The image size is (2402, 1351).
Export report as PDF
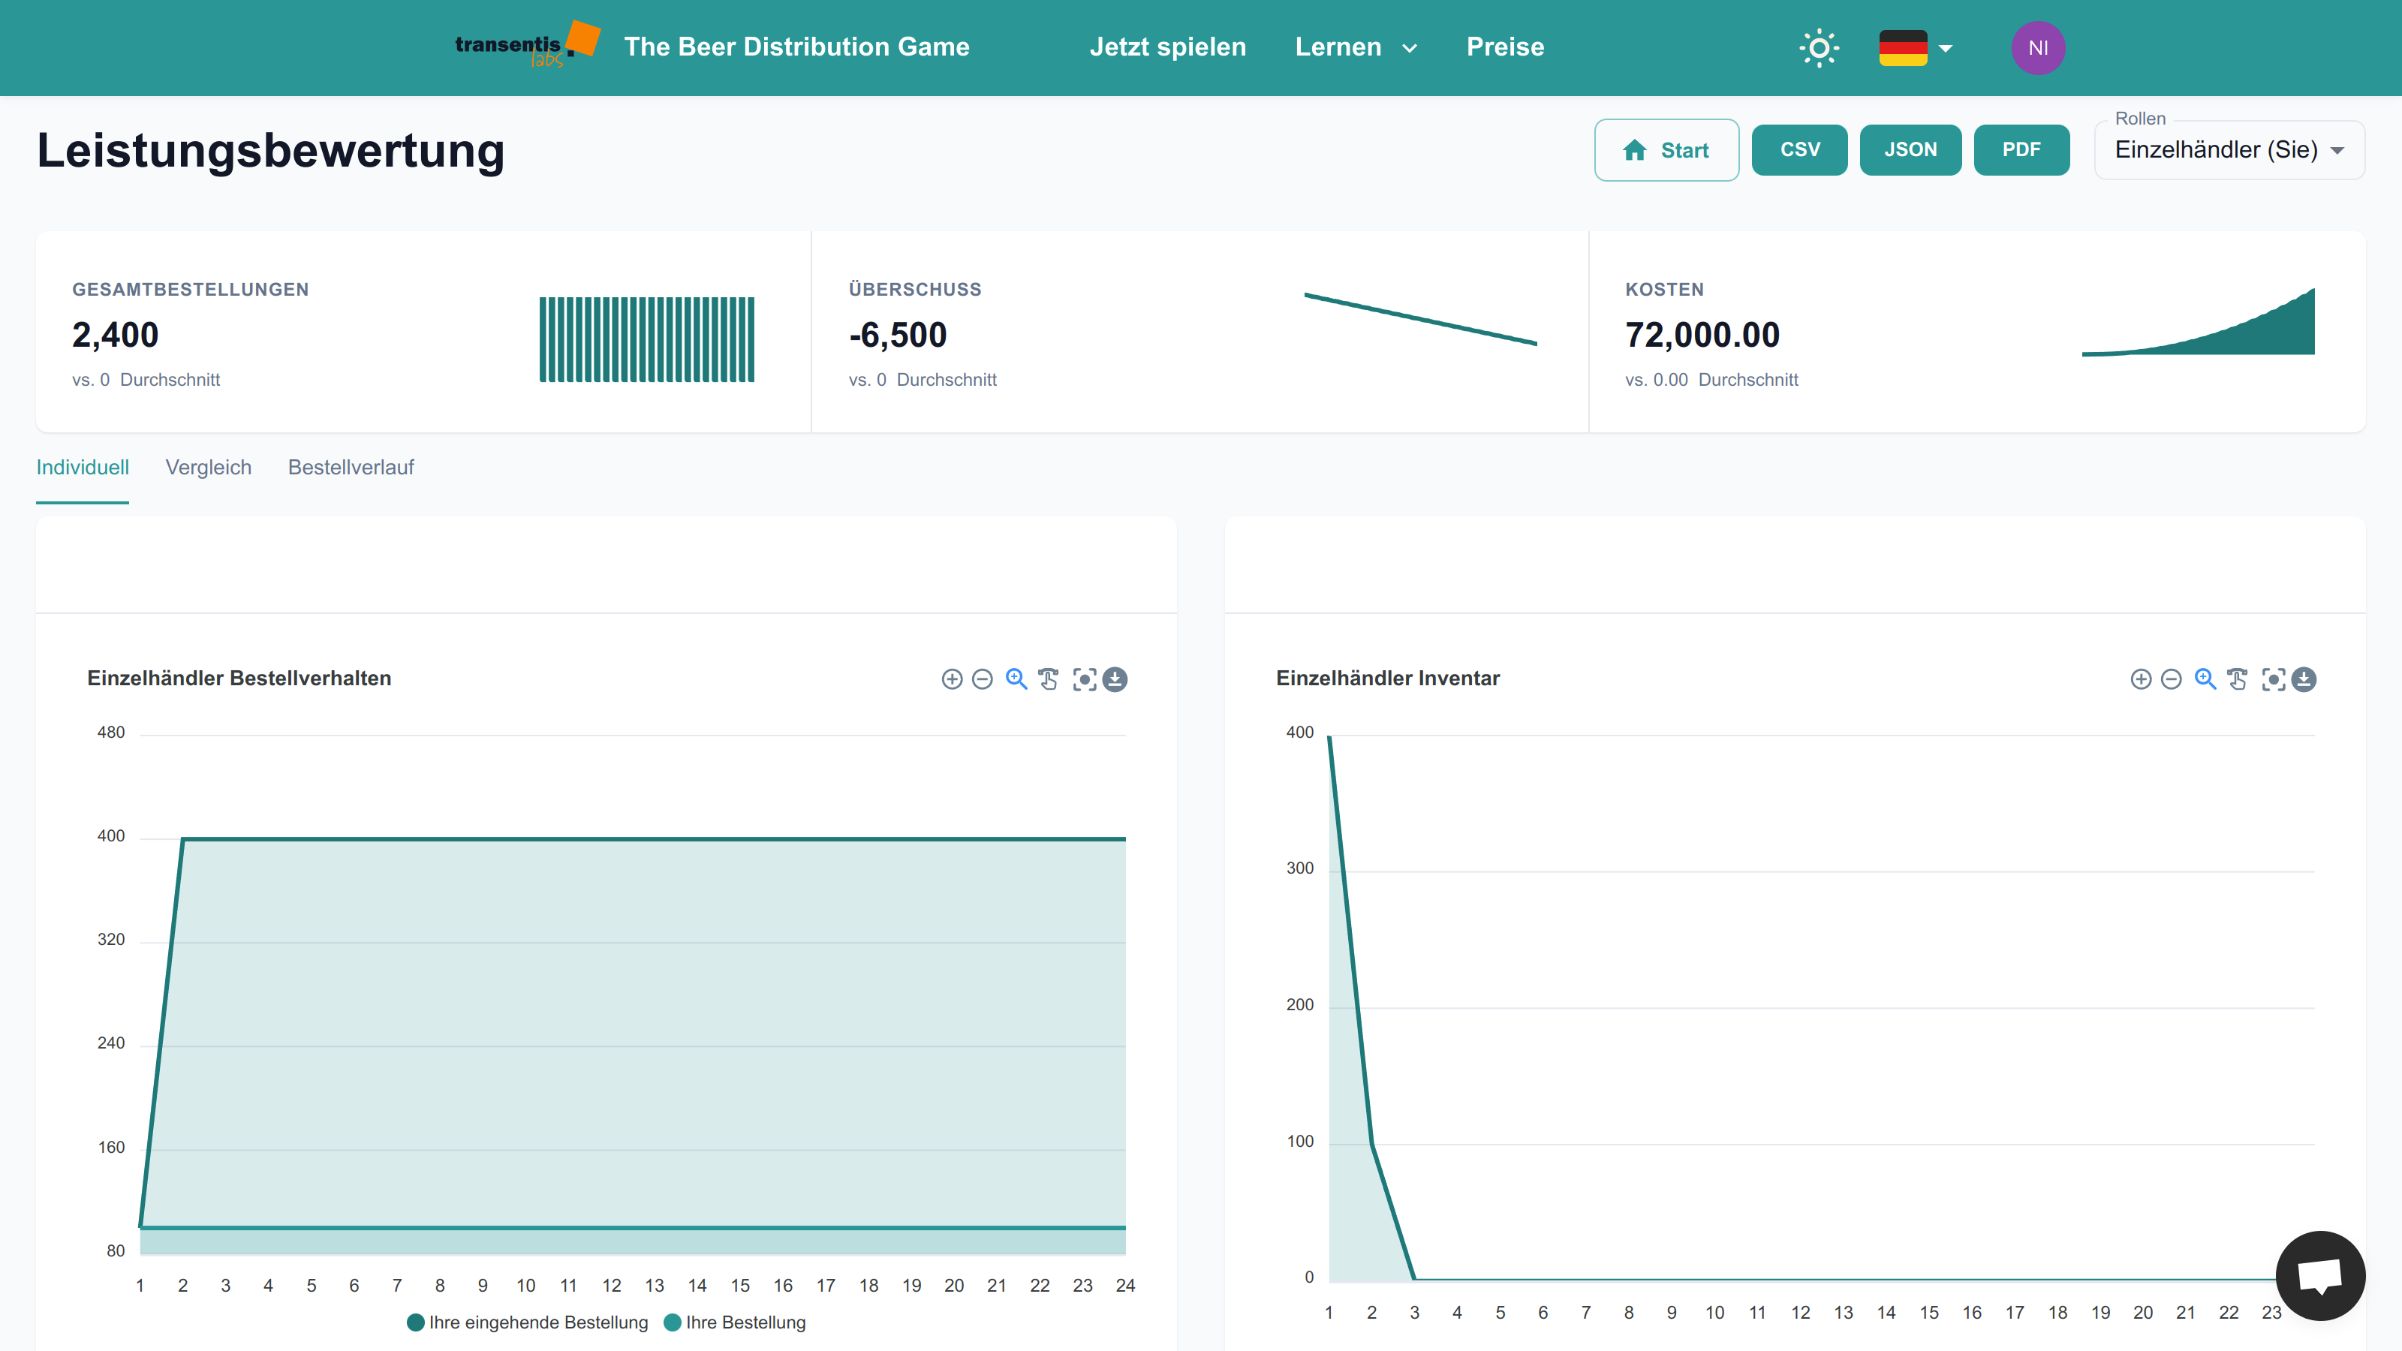click(x=2021, y=149)
